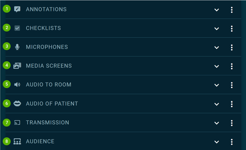The height and width of the screenshot is (150, 246).
Task: Click the Microphones mic icon
Action: click(17, 47)
